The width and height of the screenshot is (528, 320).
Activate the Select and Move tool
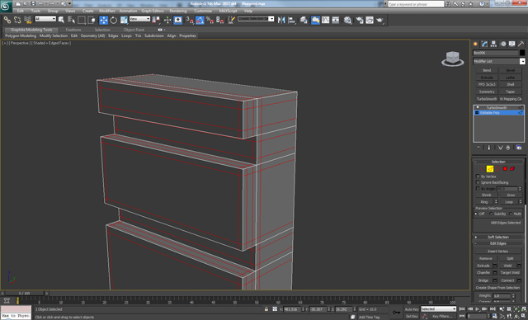click(104, 20)
